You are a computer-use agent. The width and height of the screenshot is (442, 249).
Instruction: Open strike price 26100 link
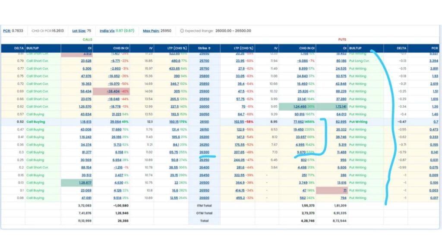(204, 122)
